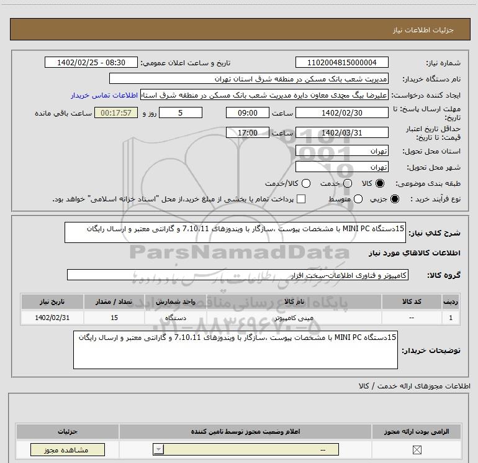Screen dimensions: 478x463
Task: Click the مینی کامپیوتر item name cell
Action: (x=294, y=318)
